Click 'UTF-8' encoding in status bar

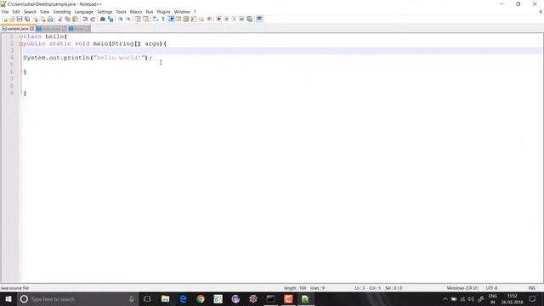[491, 288]
